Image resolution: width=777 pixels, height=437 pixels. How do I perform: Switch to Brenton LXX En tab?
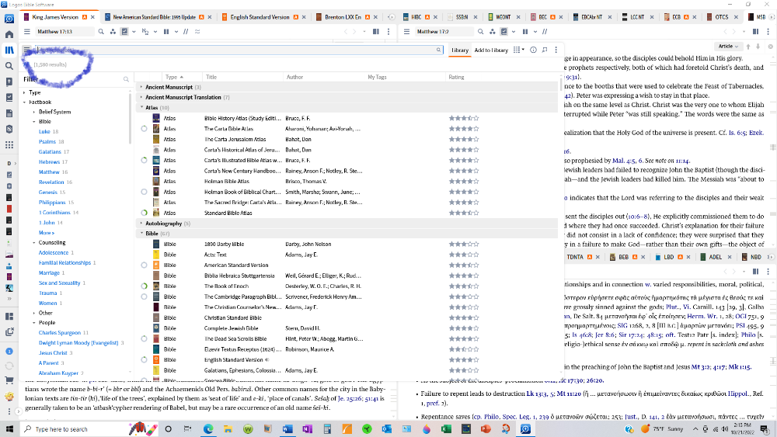point(343,17)
